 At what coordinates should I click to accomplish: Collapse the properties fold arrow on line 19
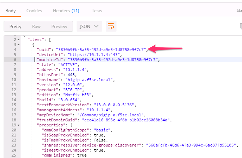pyautogui.click(x=19, y=125)
